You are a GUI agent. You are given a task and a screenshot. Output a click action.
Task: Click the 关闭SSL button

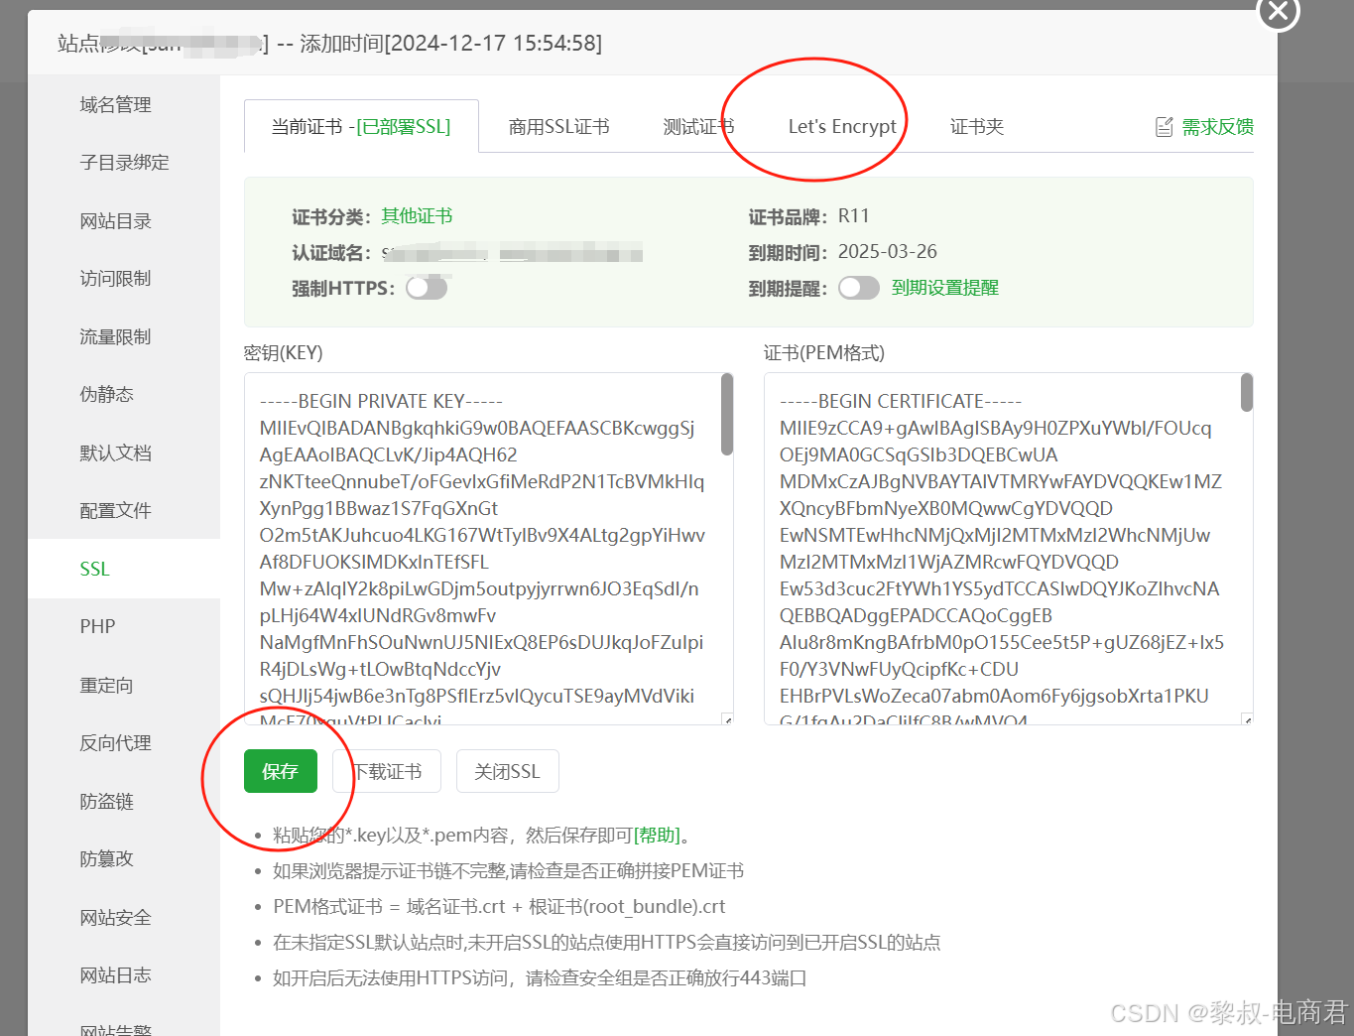click(507, 771)
